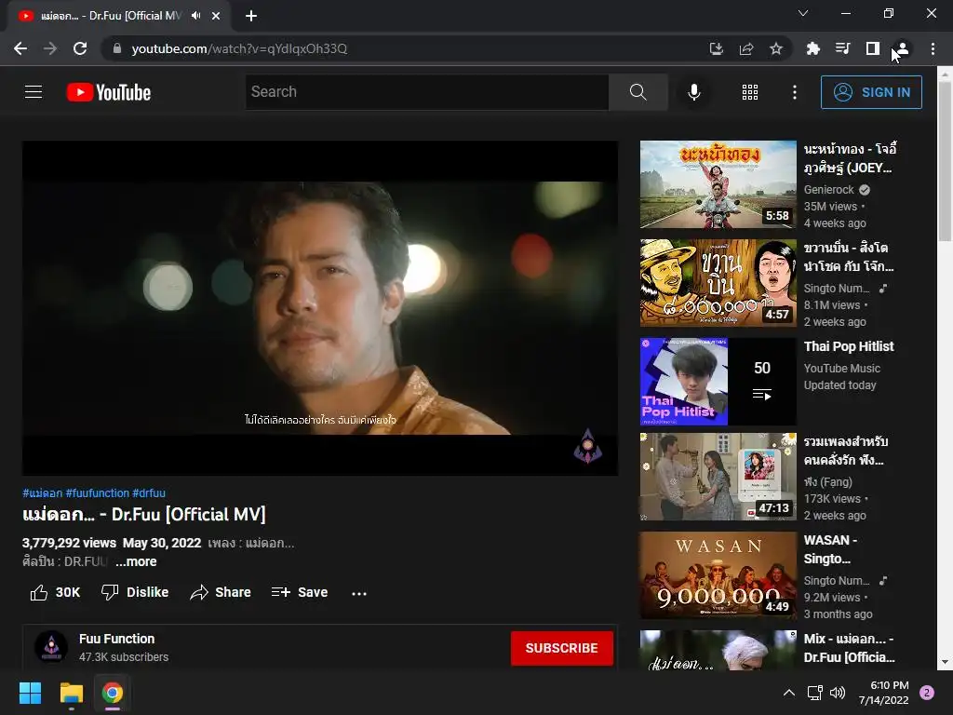Open the 47:13 Fang mix thumbnail
Screen dimensions: 953x715
point(718,477)
